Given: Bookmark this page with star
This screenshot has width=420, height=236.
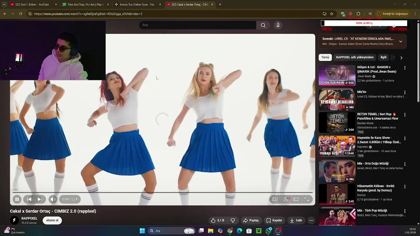Looking at the screenshot, I should click(332, 14).
